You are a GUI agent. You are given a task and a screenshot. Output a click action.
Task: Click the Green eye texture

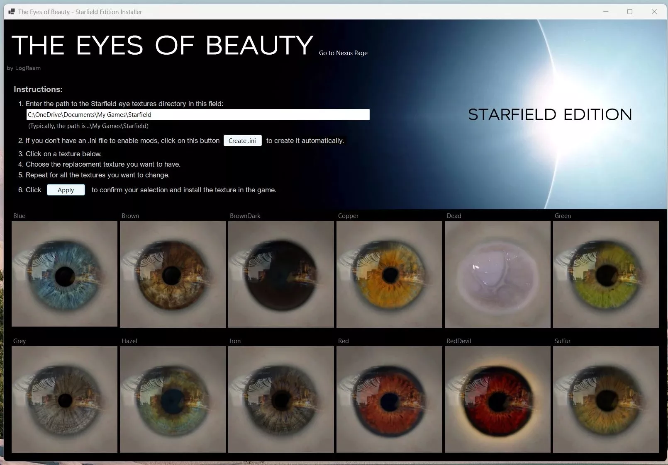click(x=606, y=274)
